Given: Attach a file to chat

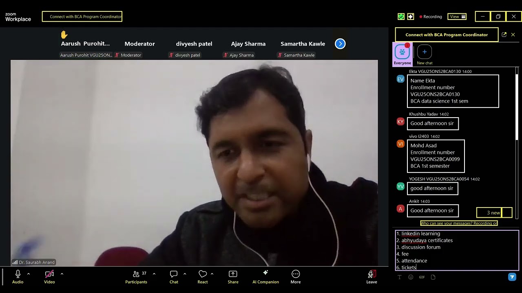Looking at the screenshot, I should 433,277.
